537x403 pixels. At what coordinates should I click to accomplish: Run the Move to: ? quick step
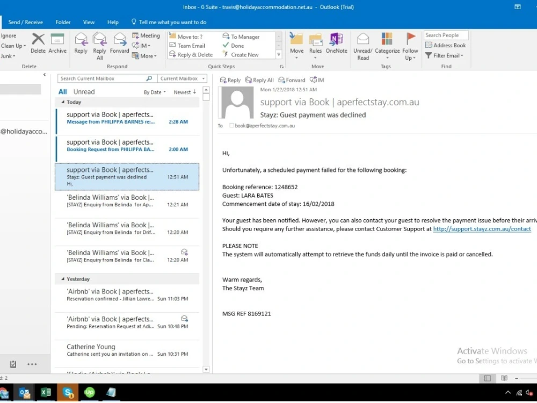pos(186,37)
